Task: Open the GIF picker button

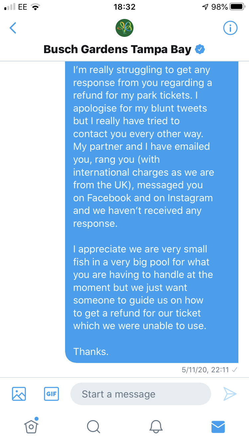Action: [x=51, y=394]
